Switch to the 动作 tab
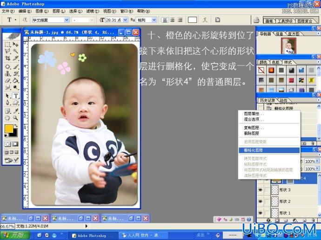321x240 pixels. tap(283, 100)
